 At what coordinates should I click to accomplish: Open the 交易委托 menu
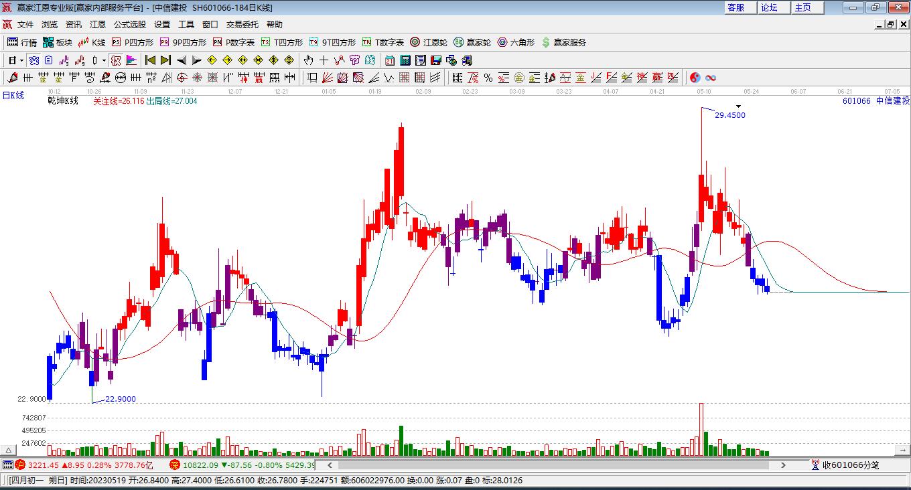point(242,25)
